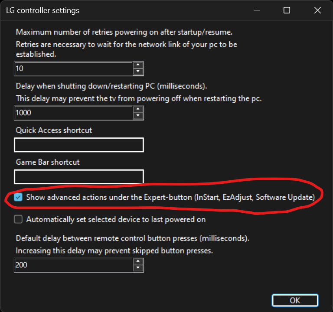This screenshot has width=333, height=312.
Task: Click the shutdown delay field showing 1000
Action: click(73, 113)
